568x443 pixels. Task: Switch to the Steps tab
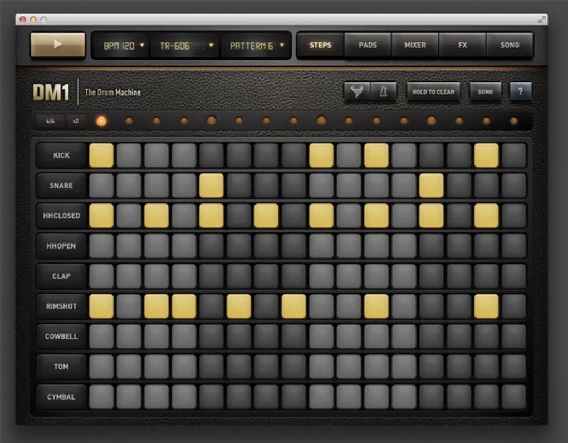(321, 45)
